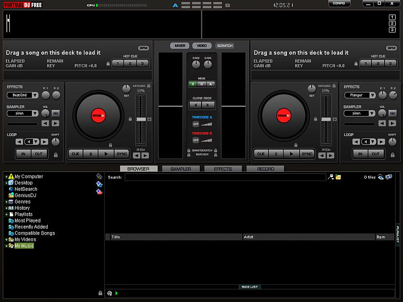Expand the Playlists tree node
Screen dimensions: 403x302
click(x=6, y=214)
